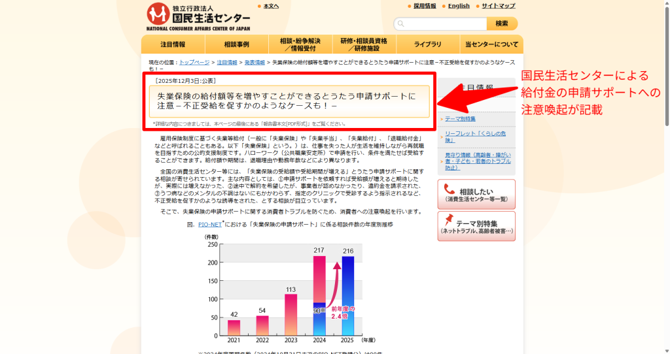Focus the site search input field
The height and width of the screenshot is (354, 670).
pyautogui.click(x=440, y=24)
